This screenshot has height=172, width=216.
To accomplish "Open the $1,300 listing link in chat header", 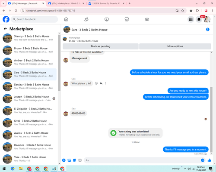I will point(83,41).
